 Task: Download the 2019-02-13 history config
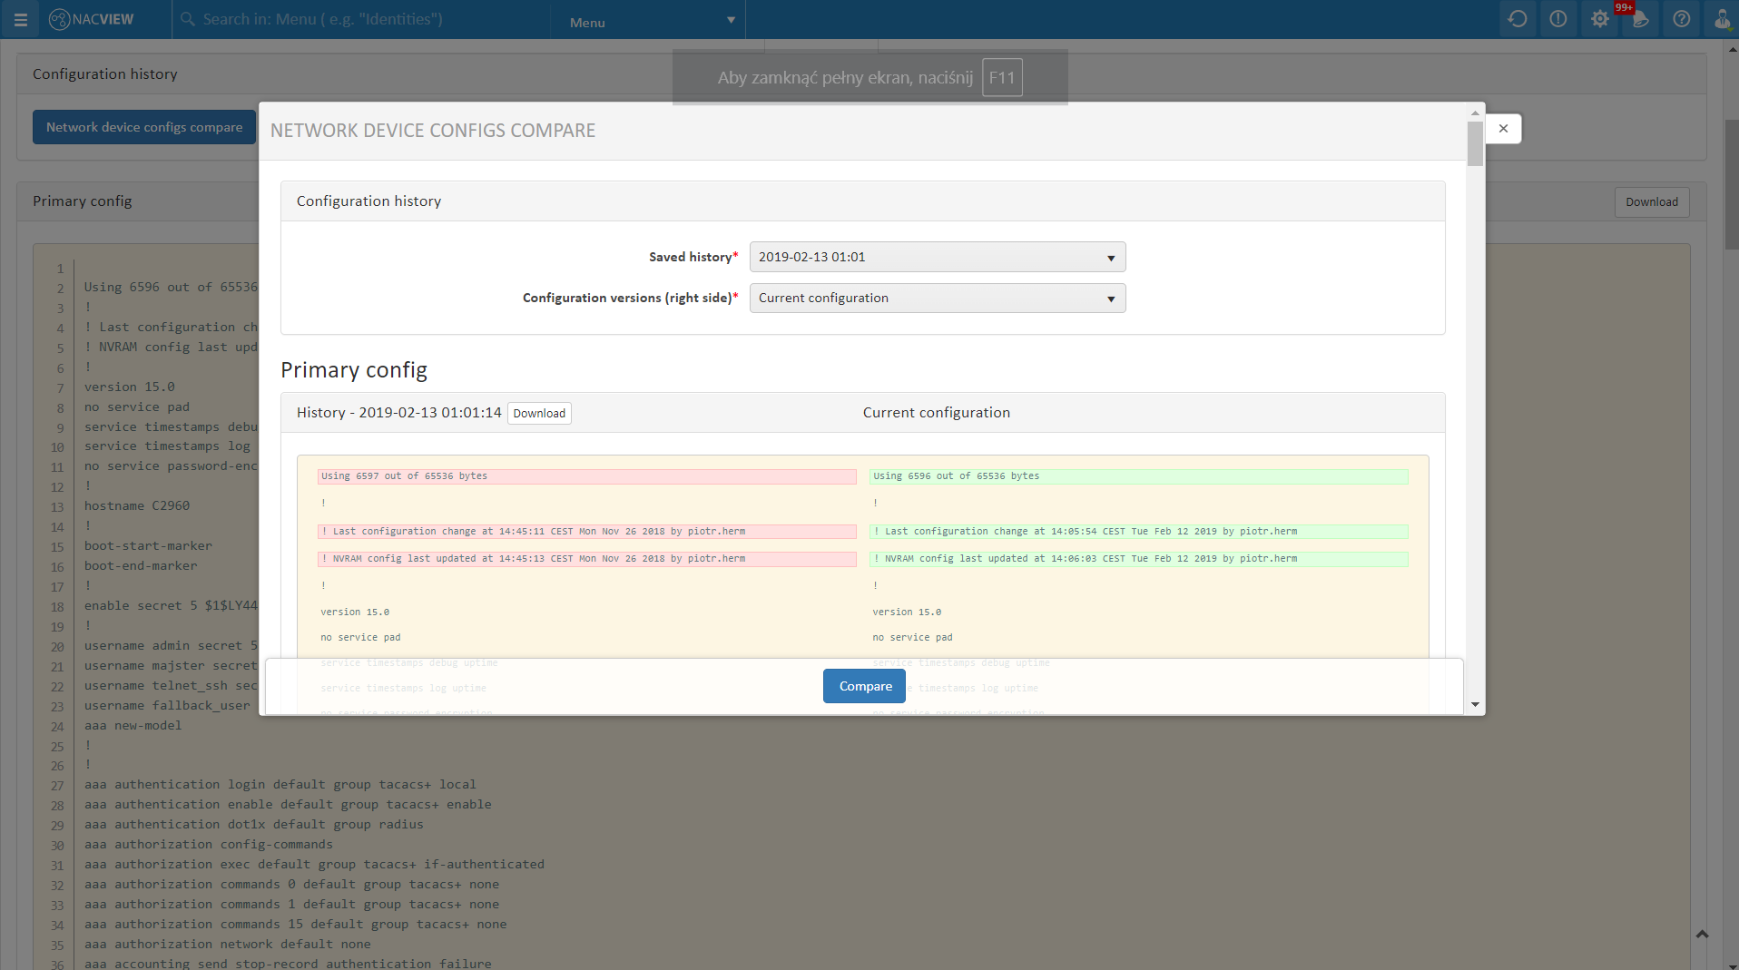539,413
